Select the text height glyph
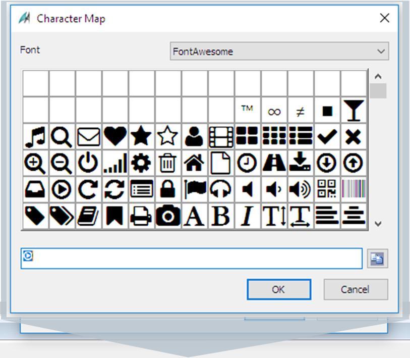 tap(274, 216)
